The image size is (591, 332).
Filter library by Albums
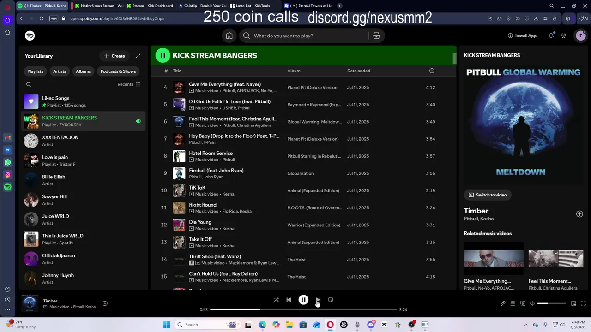[x=84, y=71]
